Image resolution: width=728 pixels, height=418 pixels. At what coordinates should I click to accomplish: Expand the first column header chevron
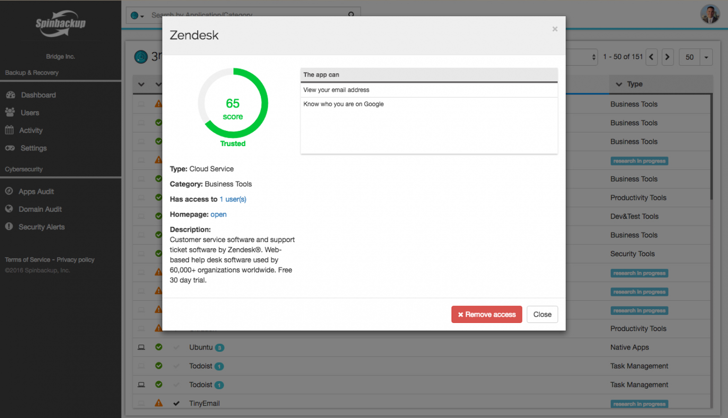coord(141,84)
